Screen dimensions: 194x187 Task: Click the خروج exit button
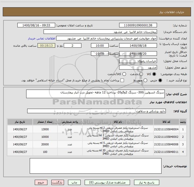(x=41, y=182)
